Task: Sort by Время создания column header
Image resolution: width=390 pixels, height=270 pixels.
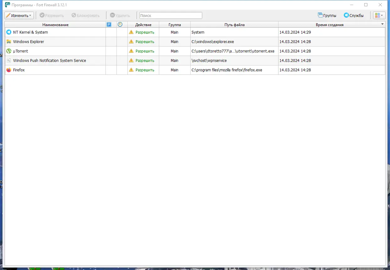Action: coord(330,25)
